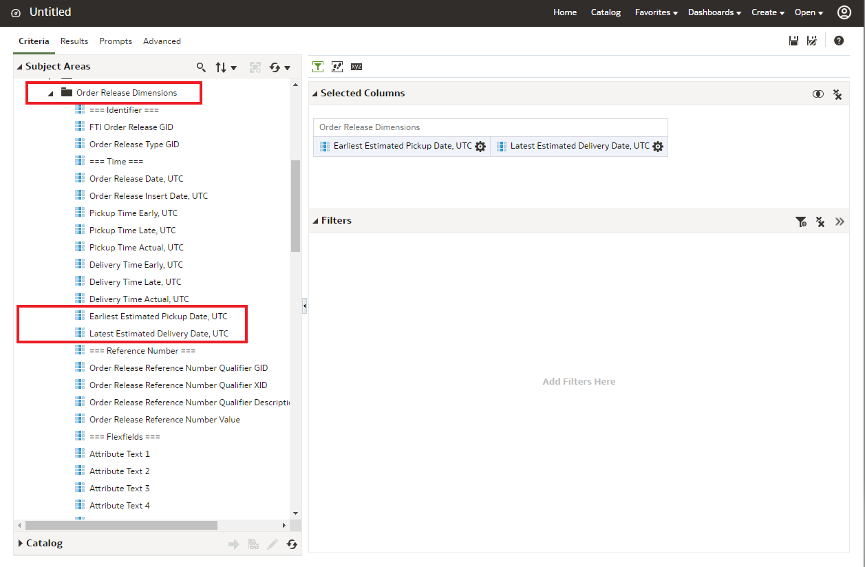
Task: Click the search icon in Subject Areas
Action: pyautogui.click(x=201, y=67)
